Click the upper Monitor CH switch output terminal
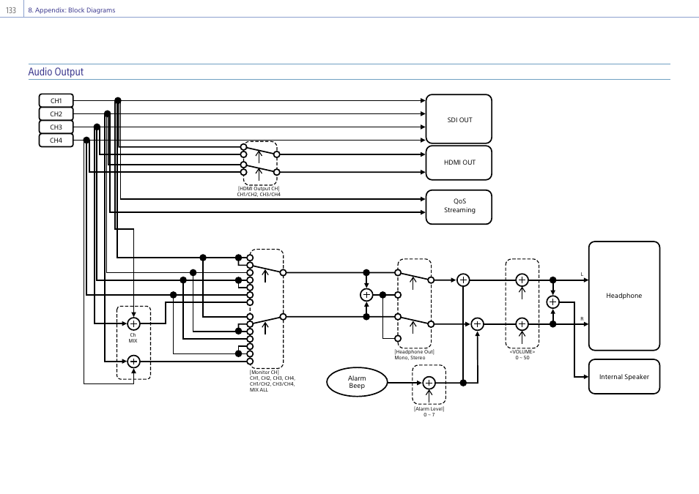This screenshot has height=494, width=699. pyautogui.click(x=283, y=272)
